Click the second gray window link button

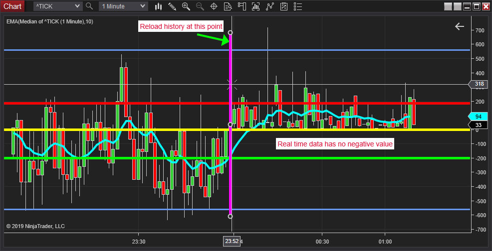(x=458, y=6)
